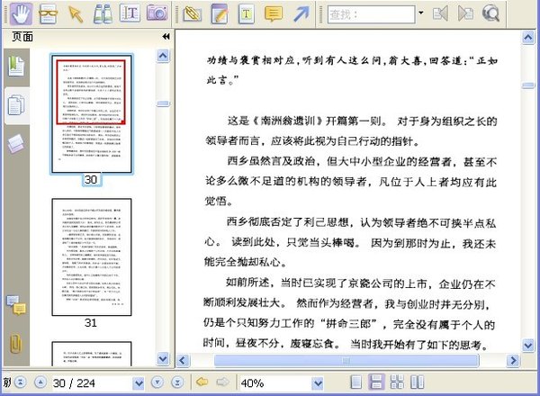The width and height of the screenshot is (540, 396).
Task: Click thumbnail panel scroll up arrow
Action: click(x=163, y=56)
